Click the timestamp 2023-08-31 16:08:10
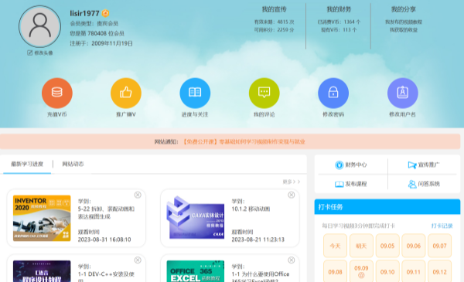 click(x=104, y=240)
